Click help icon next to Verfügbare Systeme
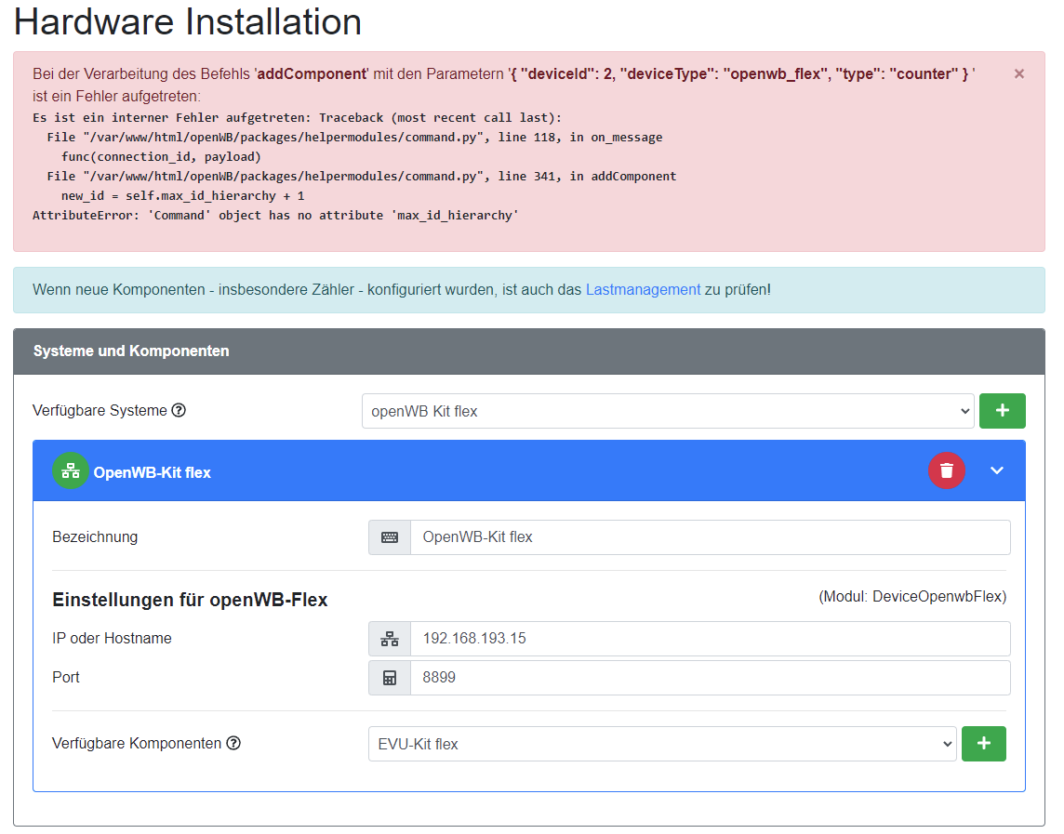 [179, 410]
